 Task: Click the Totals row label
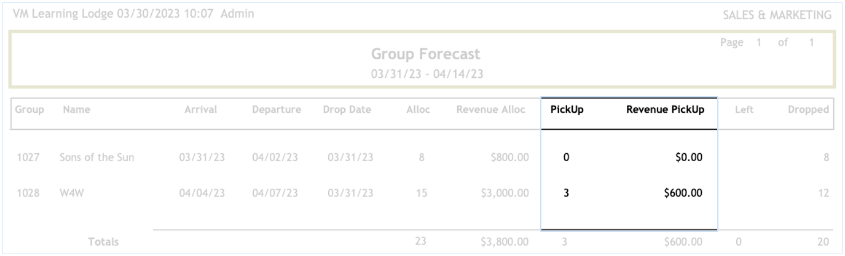click(103, 242)
